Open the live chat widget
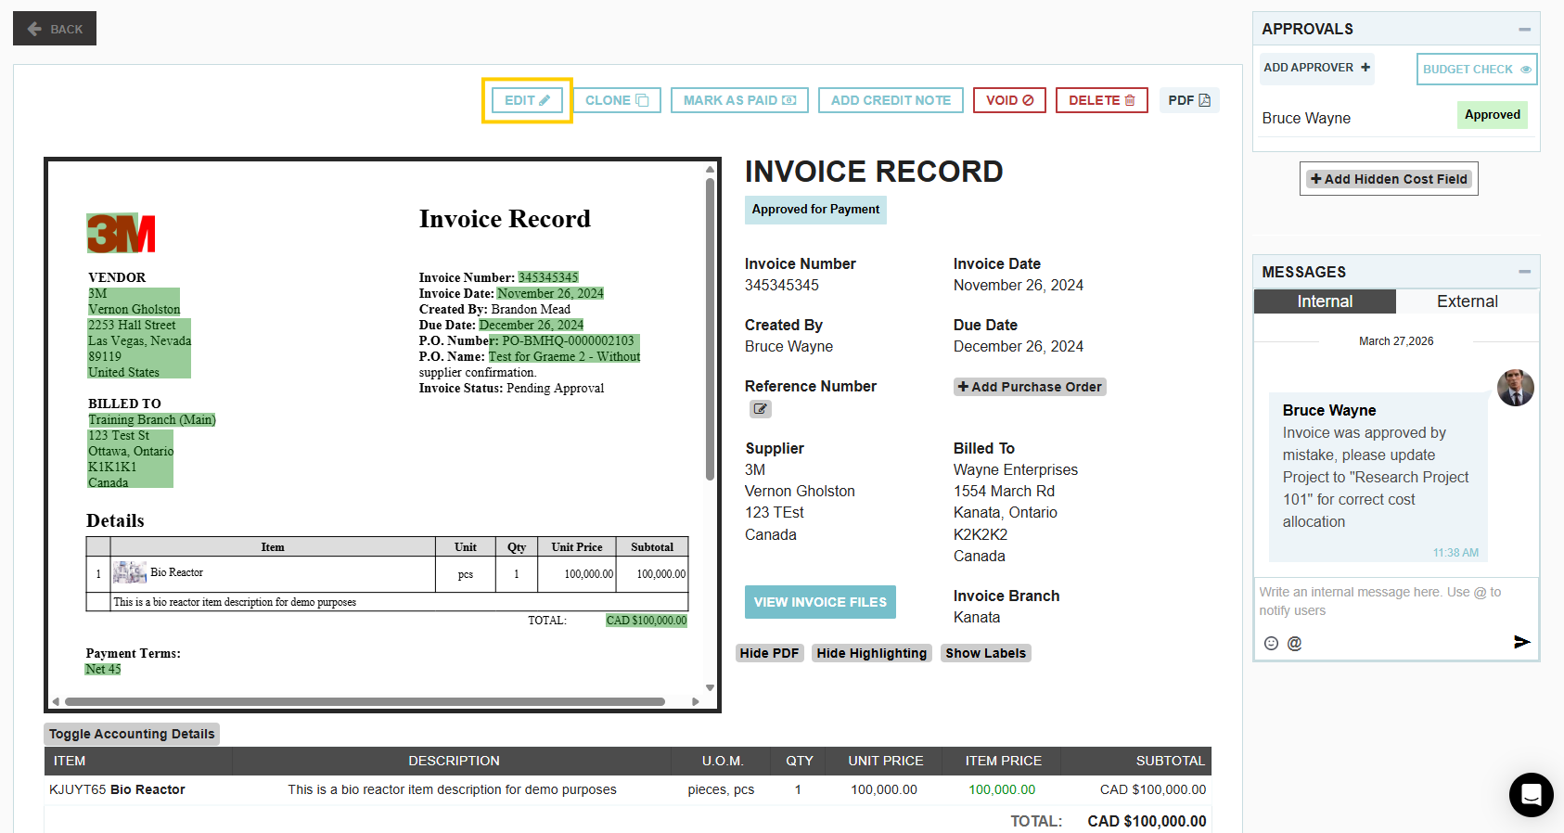Screen dimensions: 1564x833 click(1531, 795)
